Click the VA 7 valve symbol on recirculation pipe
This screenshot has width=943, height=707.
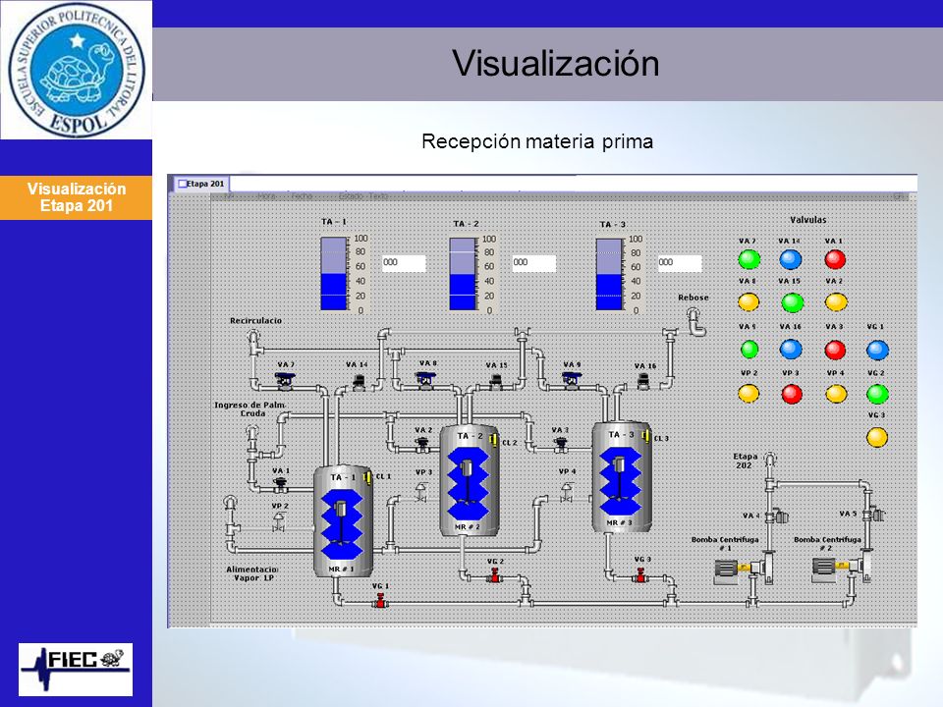[285, 381]
